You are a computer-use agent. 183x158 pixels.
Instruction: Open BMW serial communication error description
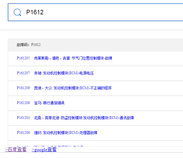point(49,103)
